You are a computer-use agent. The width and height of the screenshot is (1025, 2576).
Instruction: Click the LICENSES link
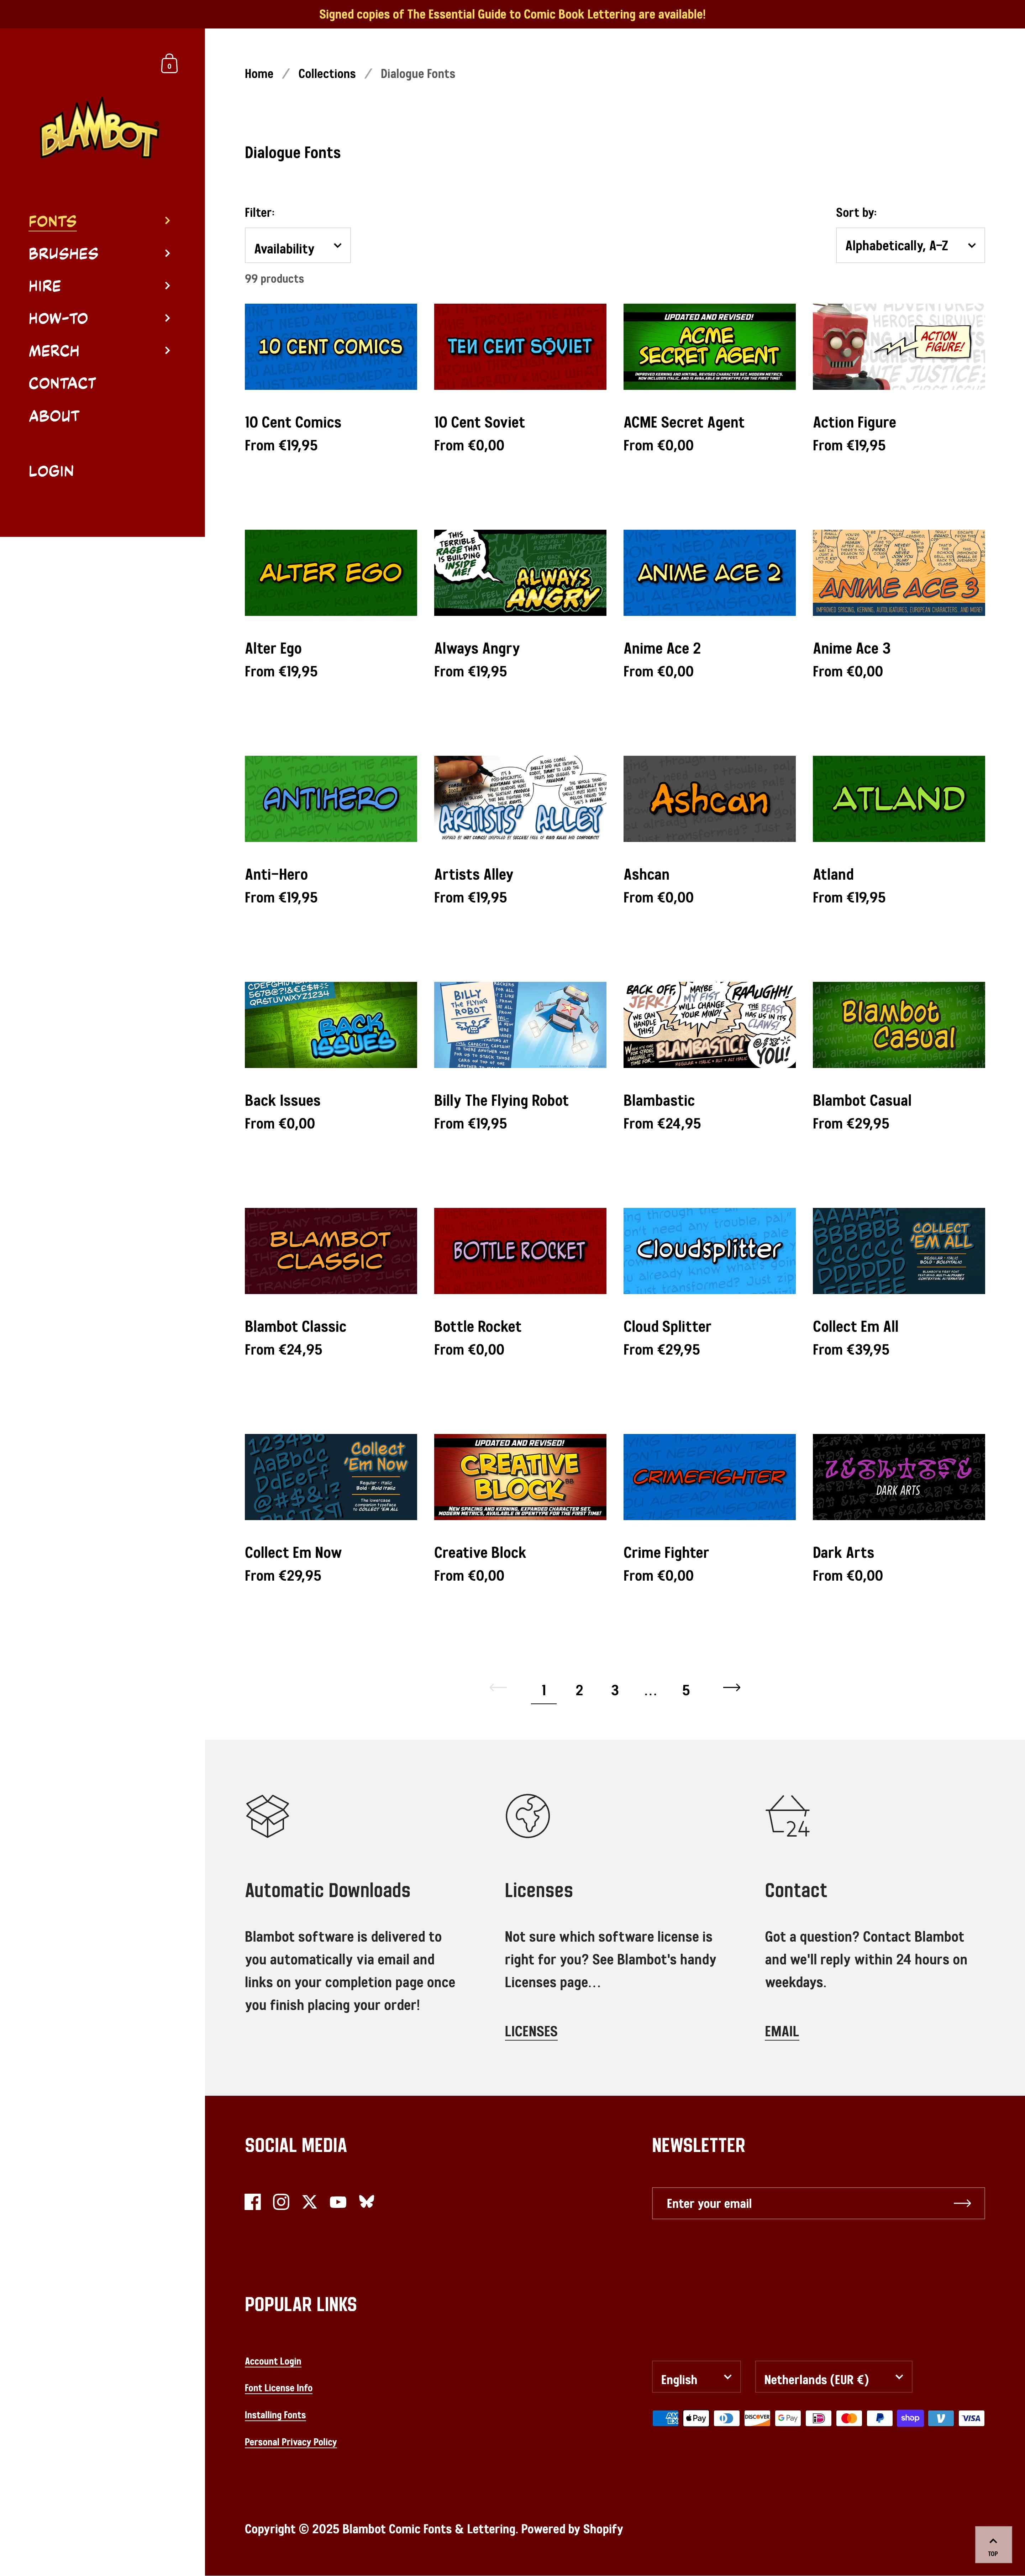point(531,2031)
